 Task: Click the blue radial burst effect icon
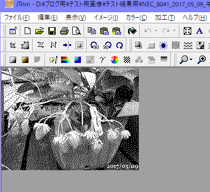pyautogui.click(x=163, y=45)
